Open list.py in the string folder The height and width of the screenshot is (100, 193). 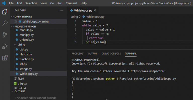pos(23,64)
